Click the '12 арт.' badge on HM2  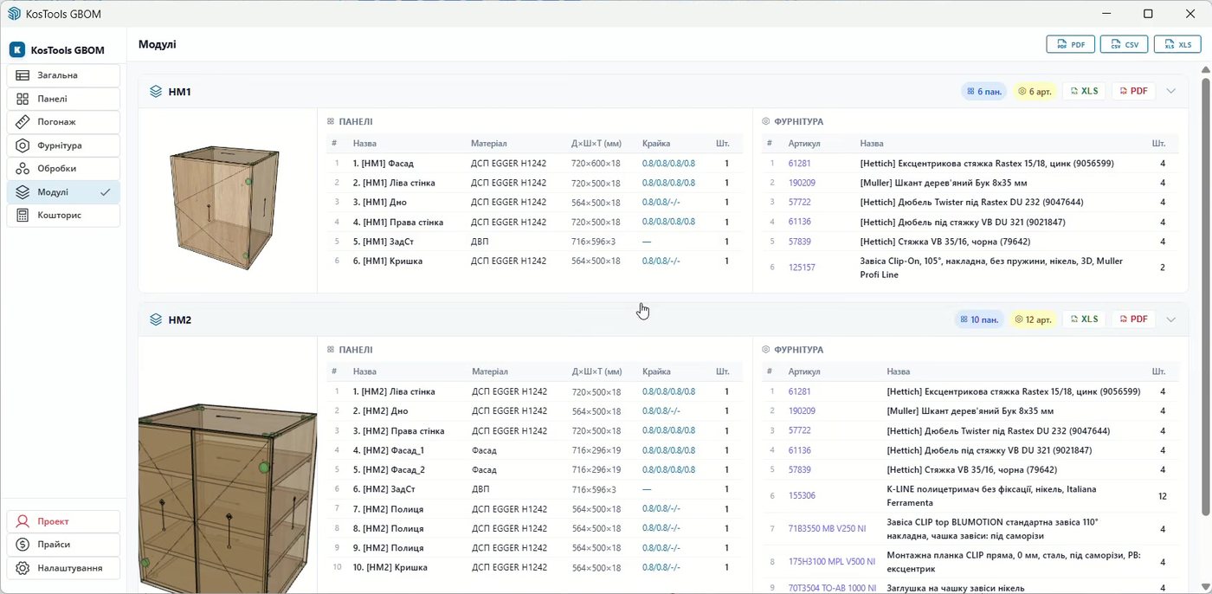pyautogui.click(x=1034, y=320)
